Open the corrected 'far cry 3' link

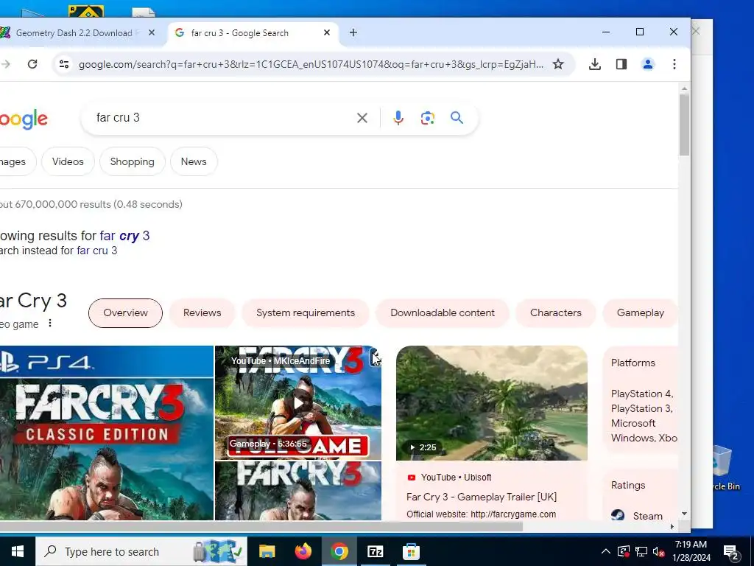pos(124,236)
